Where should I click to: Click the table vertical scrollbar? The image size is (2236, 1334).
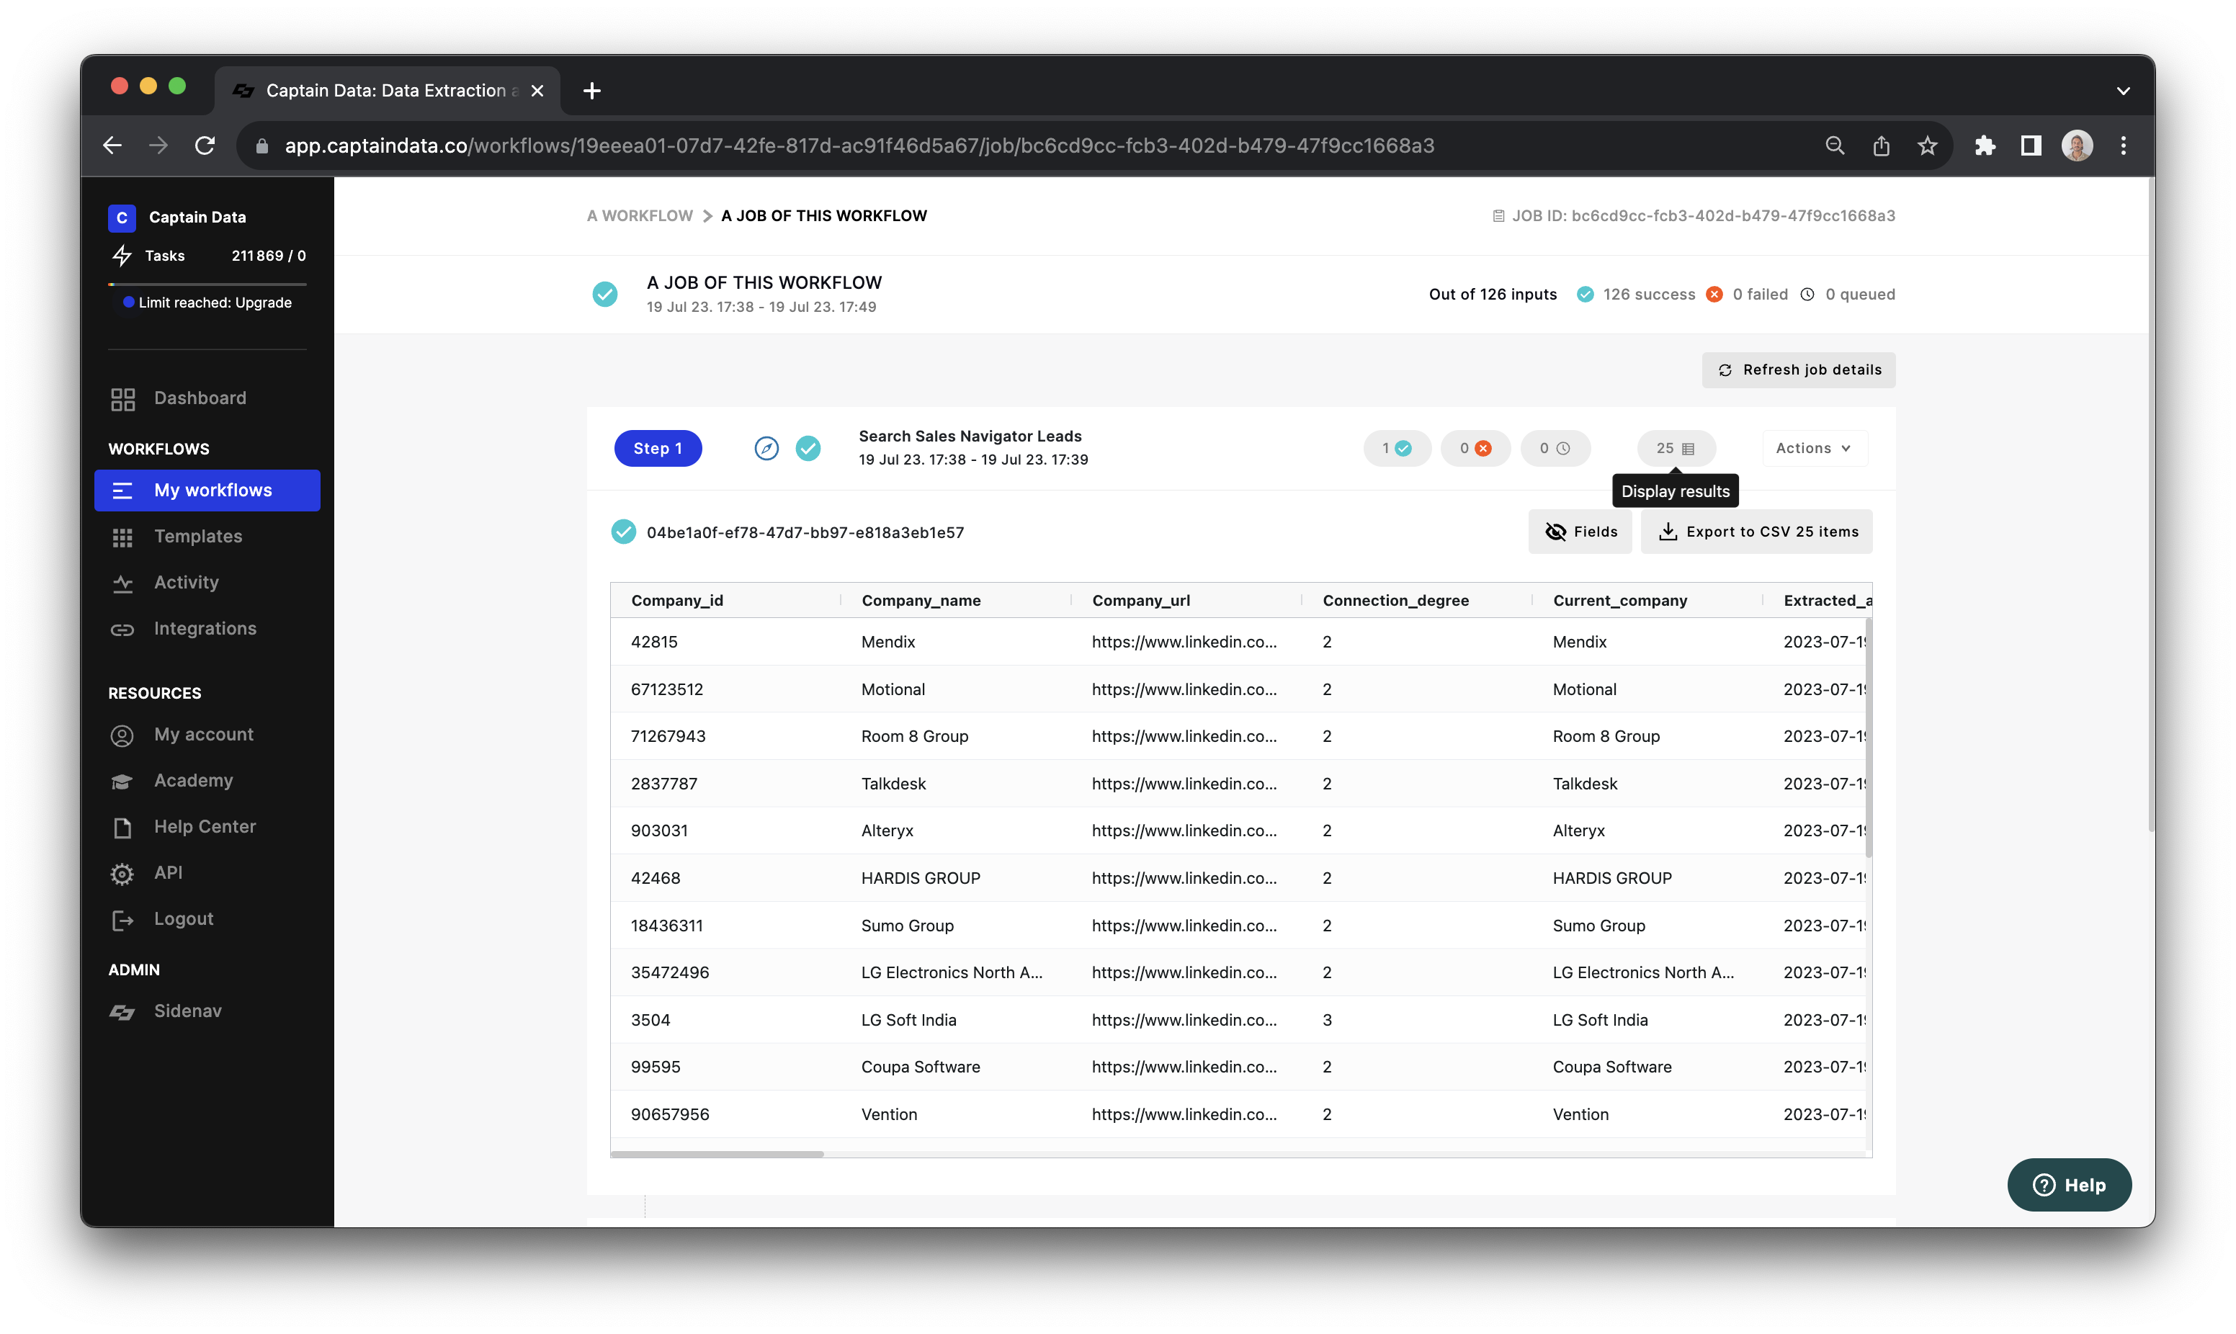coord(1869,737)
